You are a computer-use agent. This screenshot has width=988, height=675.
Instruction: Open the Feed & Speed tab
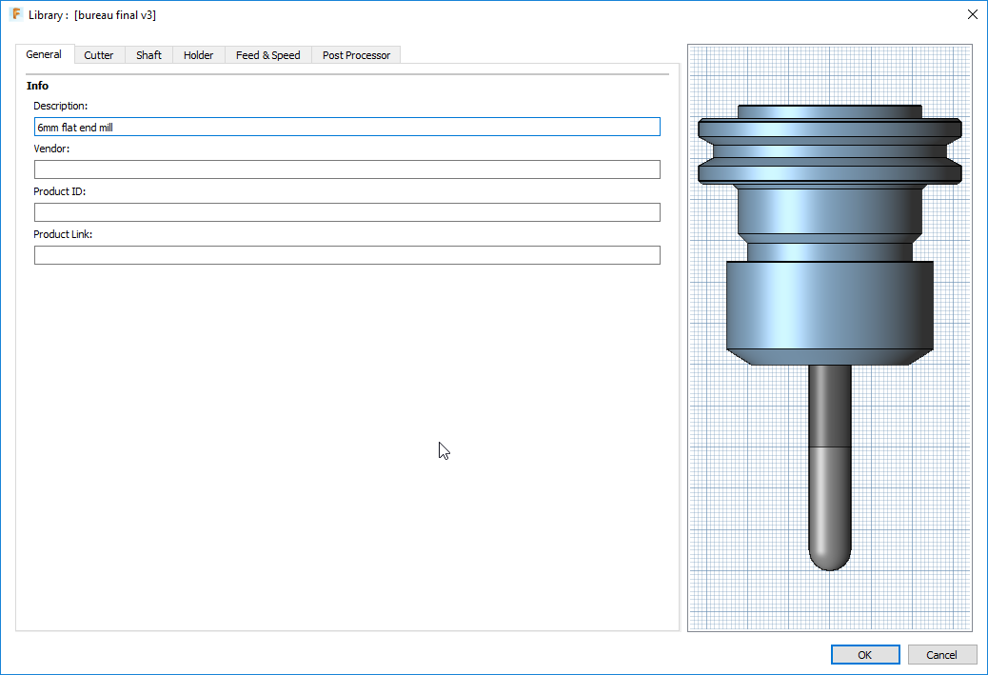point(267,55)
